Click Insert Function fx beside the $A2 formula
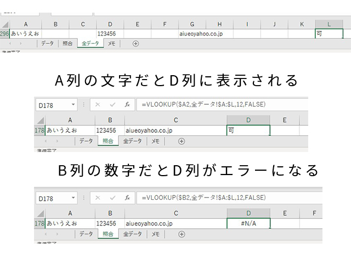351x264 pixels. [x=127, y=104]
